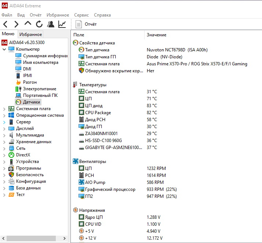Click the Устройства device icon
The width and height of the screenshot is (262, 243).
pos(11,162)
